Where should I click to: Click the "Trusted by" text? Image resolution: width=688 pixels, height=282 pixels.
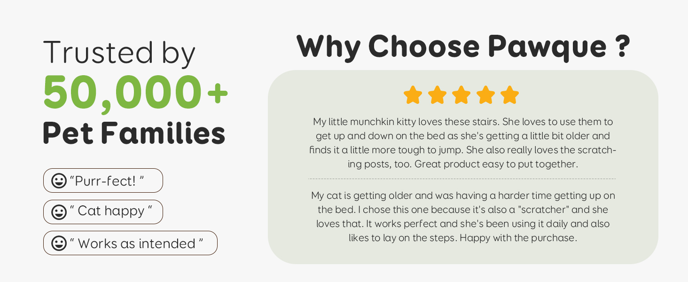pos(119,53)
